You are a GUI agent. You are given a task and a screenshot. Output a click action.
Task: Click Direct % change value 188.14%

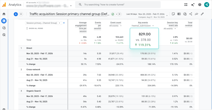point(151,64)
